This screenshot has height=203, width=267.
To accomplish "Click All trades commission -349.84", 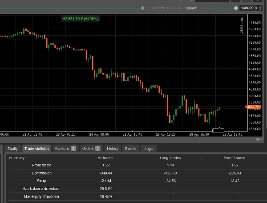I will coord(106,173).
